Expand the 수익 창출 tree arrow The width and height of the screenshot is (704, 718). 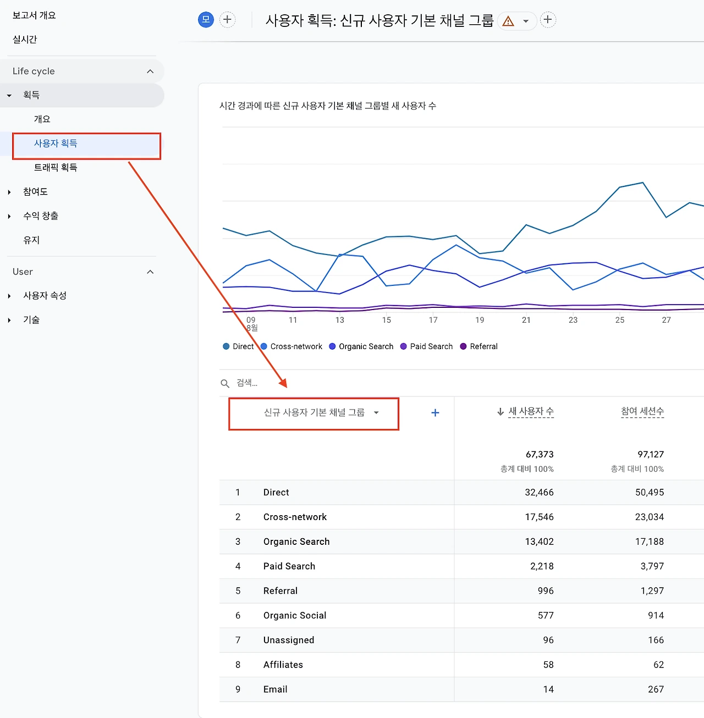coord(9,216)
